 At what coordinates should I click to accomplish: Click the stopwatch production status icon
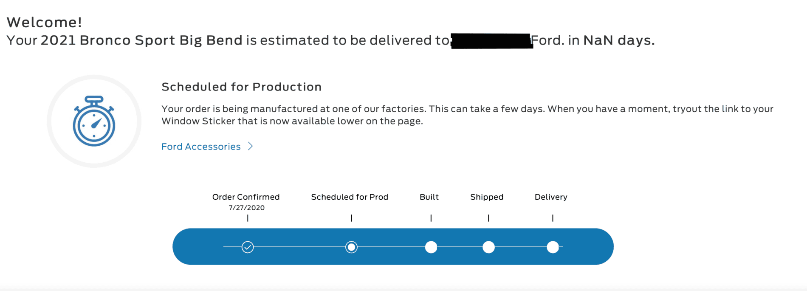click(x=94, y=121)
